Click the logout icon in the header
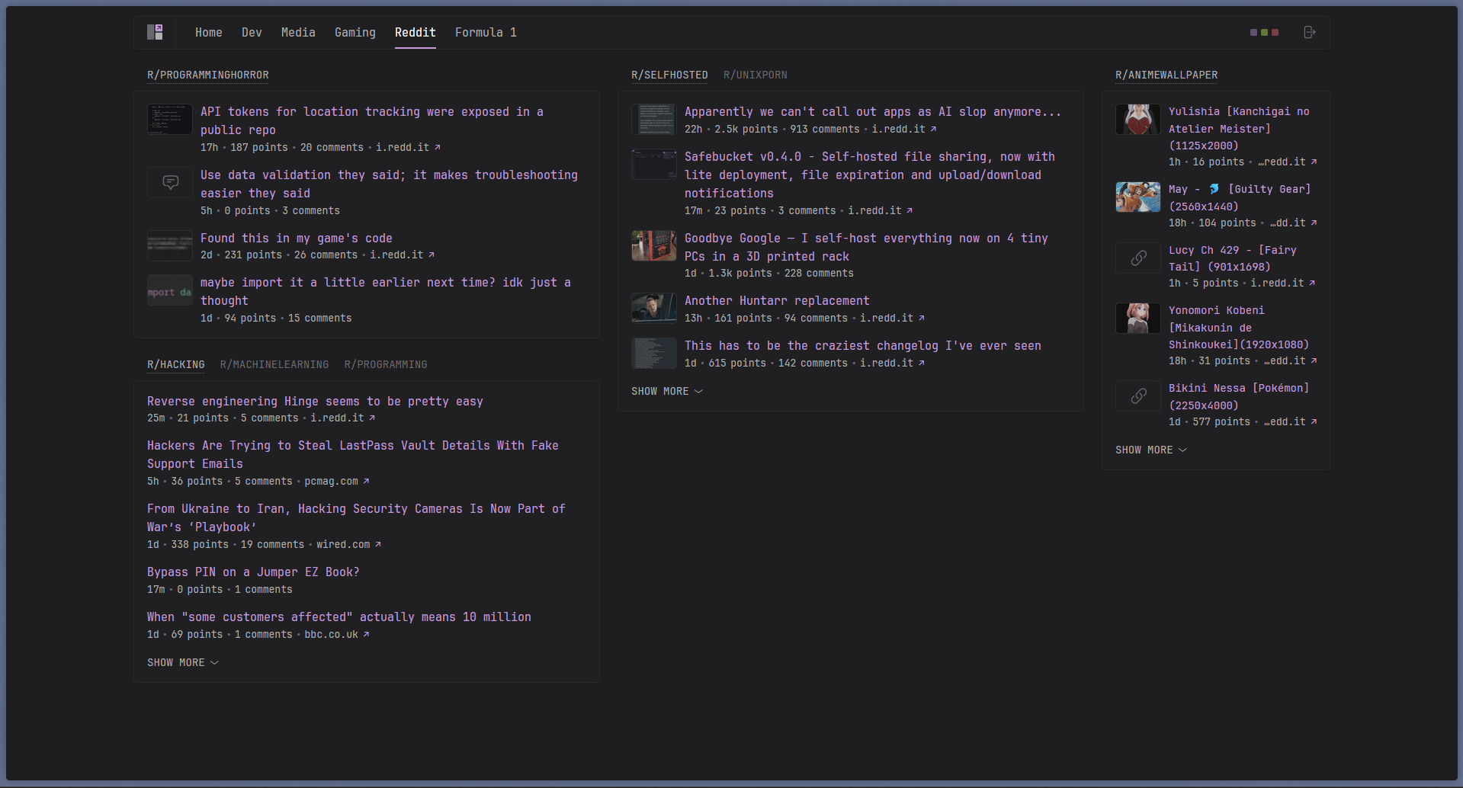This screenshot has height=788, width=1463. (x=1310, y=32)
